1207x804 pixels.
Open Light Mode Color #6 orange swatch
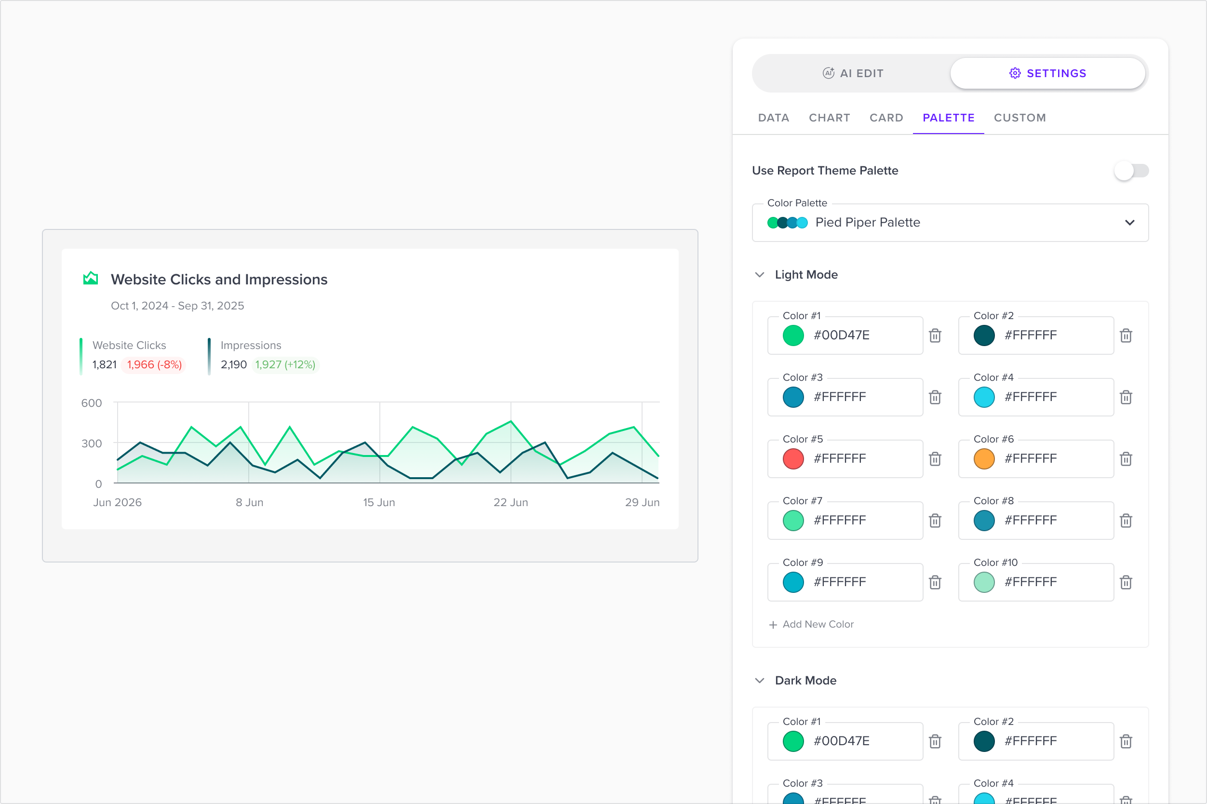pyautogui.click(x=984, y=458)
